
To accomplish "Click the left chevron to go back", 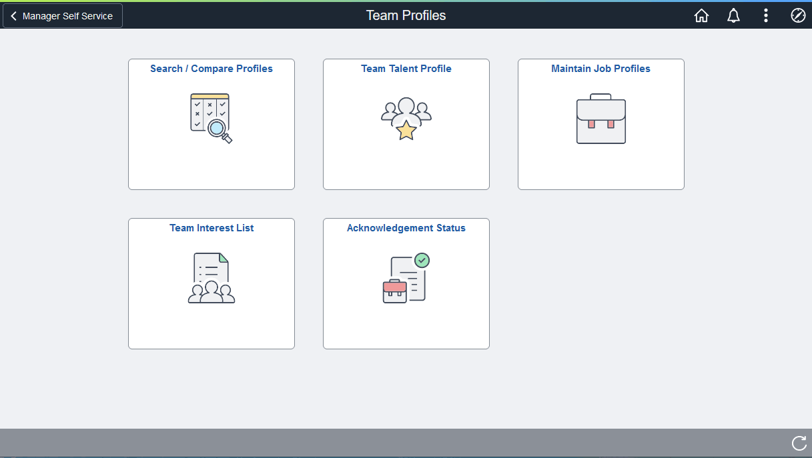I will point(13,15).
